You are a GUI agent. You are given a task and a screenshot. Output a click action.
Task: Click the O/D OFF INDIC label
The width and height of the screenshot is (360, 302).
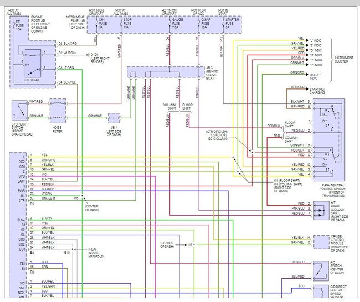pyautogui.click(x=315, y=76)
